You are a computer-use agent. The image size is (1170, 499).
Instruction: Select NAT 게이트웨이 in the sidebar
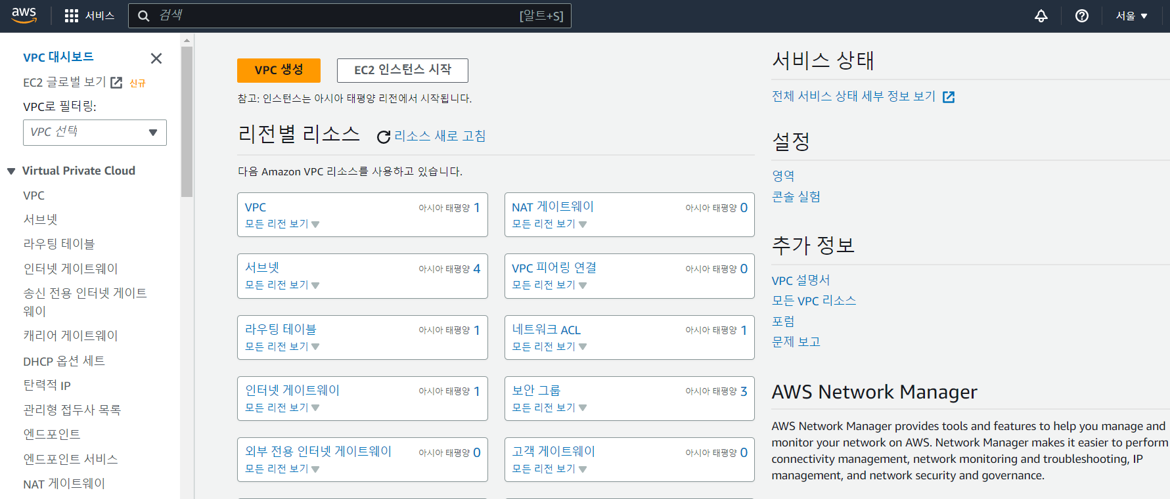tap(64, 484)
